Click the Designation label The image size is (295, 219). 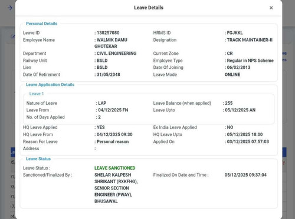[x=165, y=40]
